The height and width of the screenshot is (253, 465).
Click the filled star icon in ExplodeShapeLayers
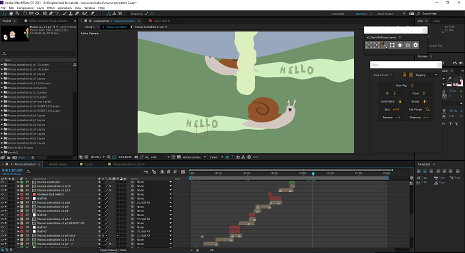pos(400,45)
